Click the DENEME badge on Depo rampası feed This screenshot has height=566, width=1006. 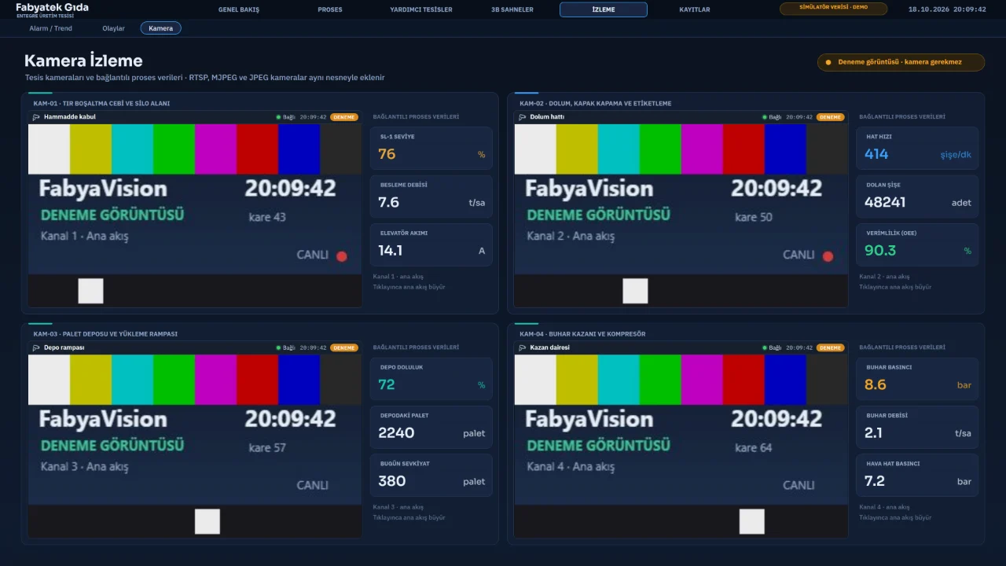344,347
